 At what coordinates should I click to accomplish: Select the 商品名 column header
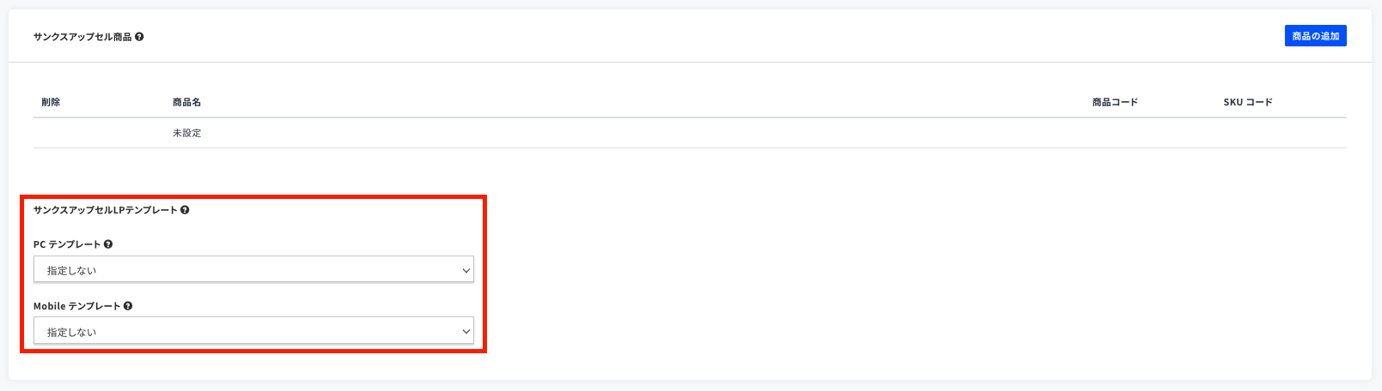click(x=186, y=102)
